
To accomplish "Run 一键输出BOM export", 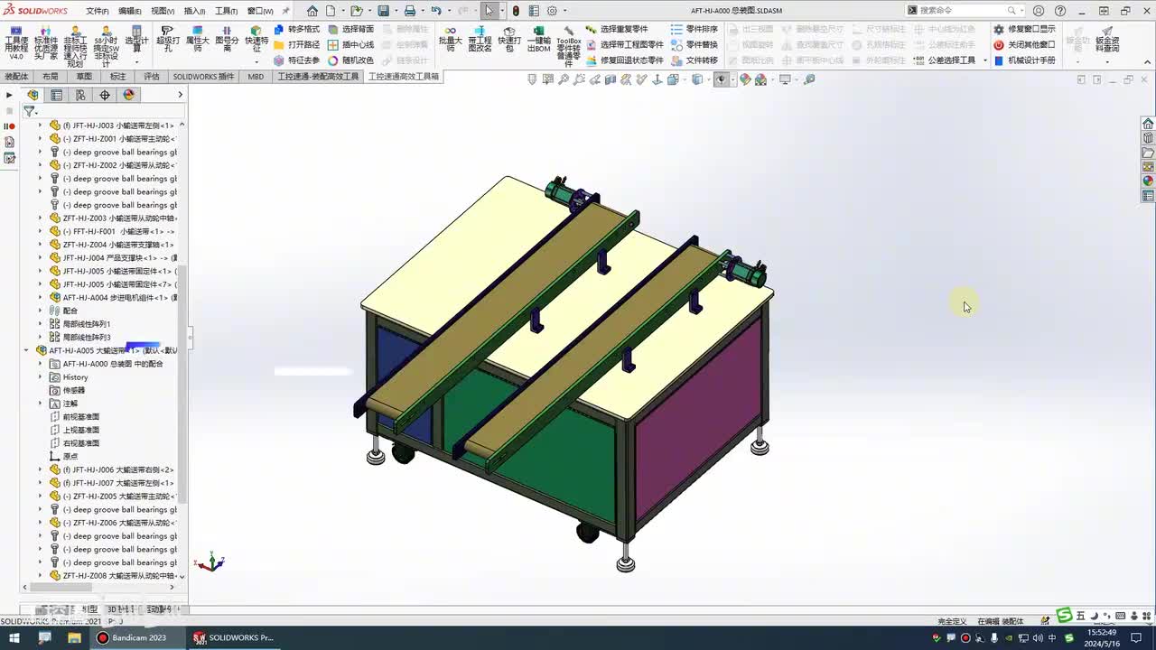I will point(539,40).
